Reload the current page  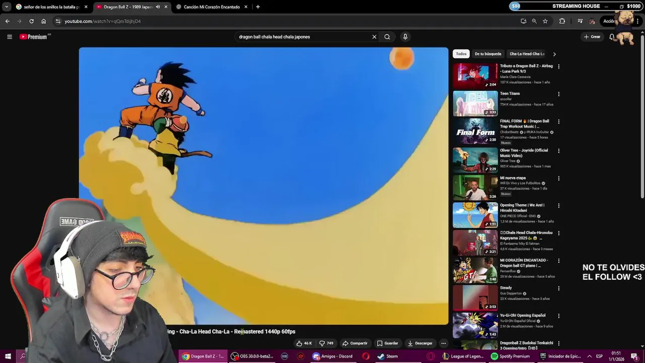coord(31,21)
